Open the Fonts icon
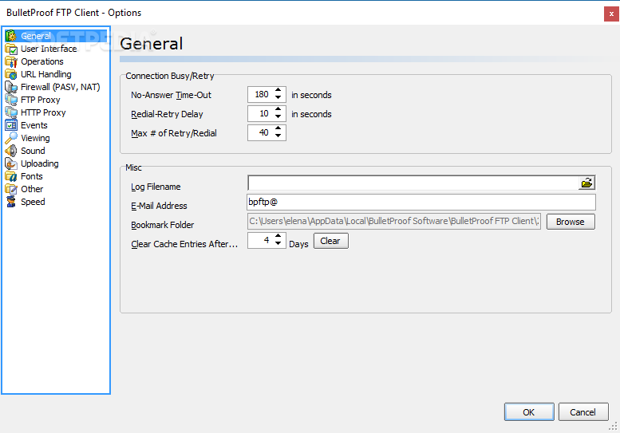The image size is (620, 433). pyautogui.click(x=11, y=176)
